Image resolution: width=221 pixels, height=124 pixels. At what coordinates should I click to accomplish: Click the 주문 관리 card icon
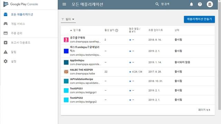pos(6,33)
